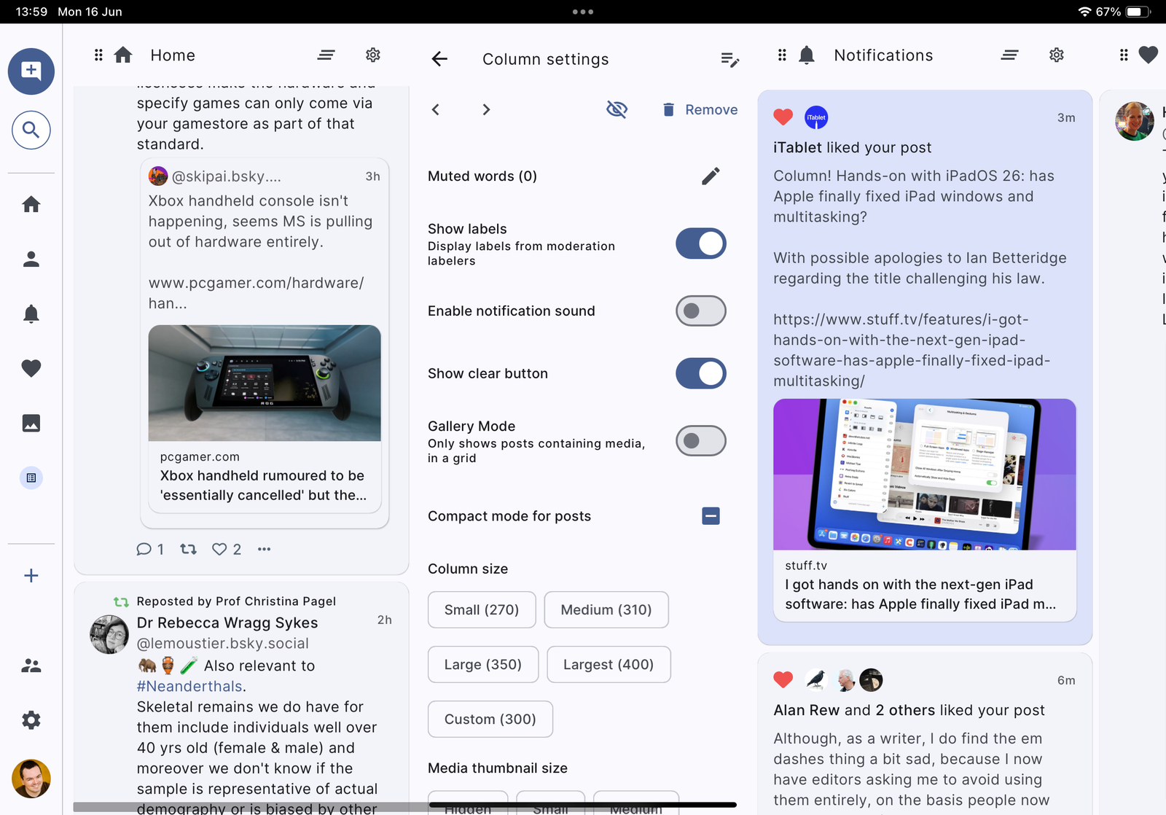Add a new column with plus icon
This screenshot has width=1166, height=815.
click(31, 575)
